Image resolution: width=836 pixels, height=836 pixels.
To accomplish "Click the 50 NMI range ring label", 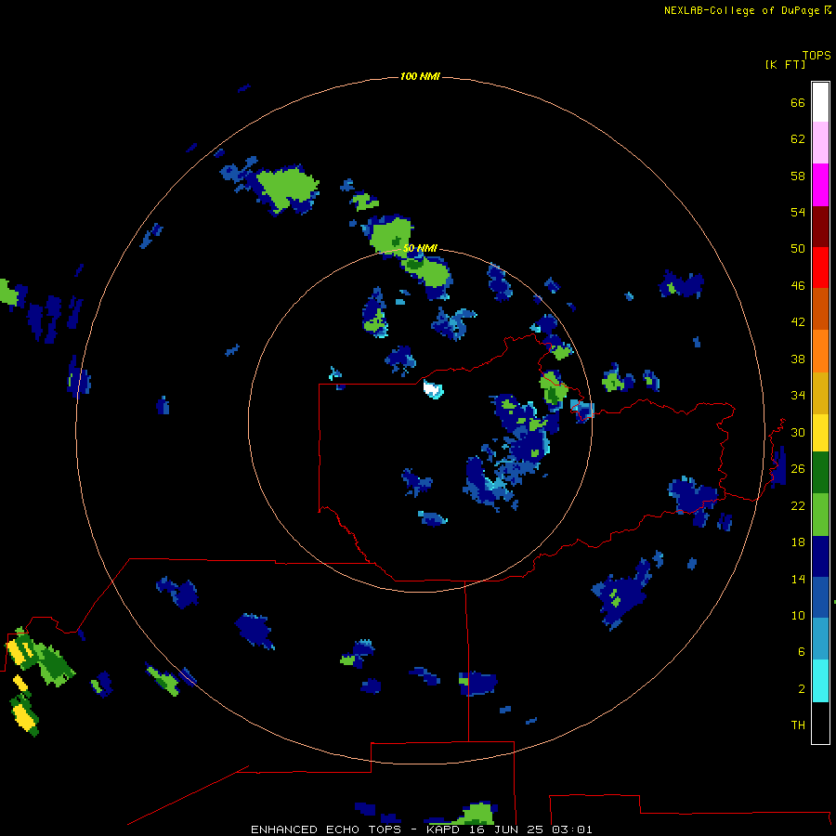I will pyautogui.click(x=420, y=248).
